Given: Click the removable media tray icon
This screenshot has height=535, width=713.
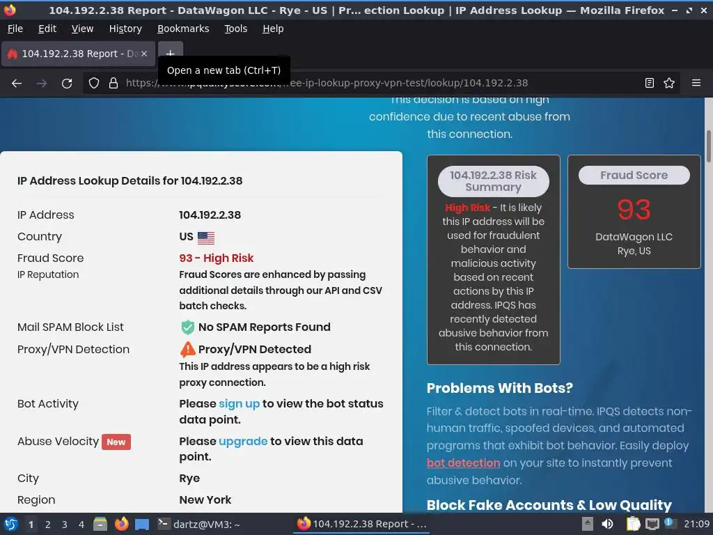Looking at the screenshot, I should click(x=588, y=524).
